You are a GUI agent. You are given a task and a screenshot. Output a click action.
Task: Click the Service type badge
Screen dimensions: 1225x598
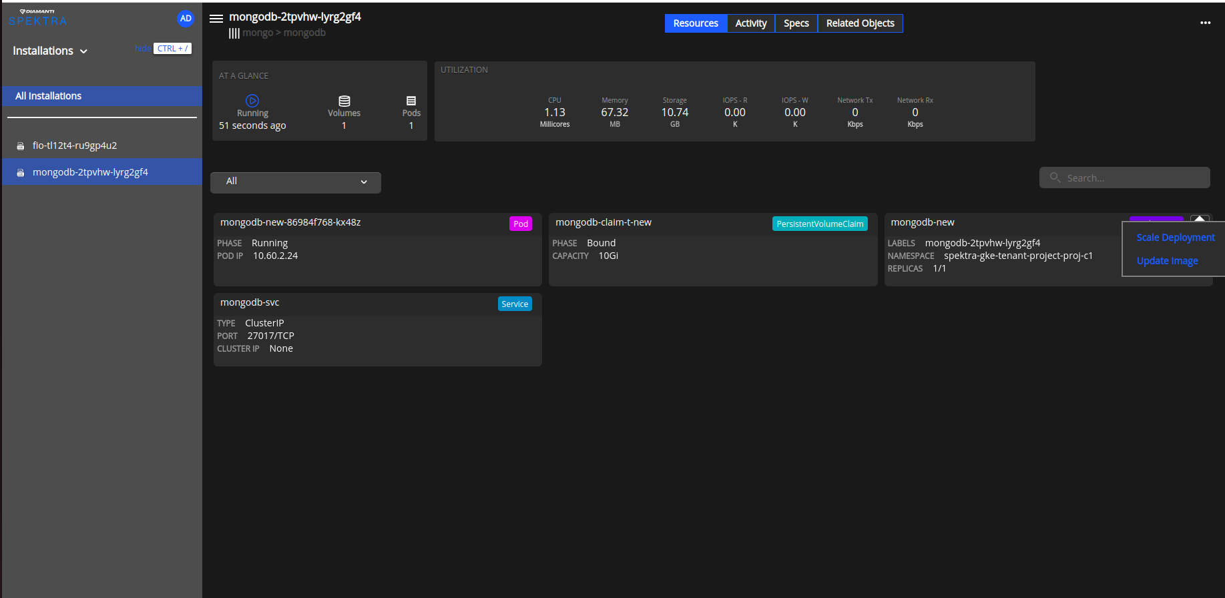515,304
